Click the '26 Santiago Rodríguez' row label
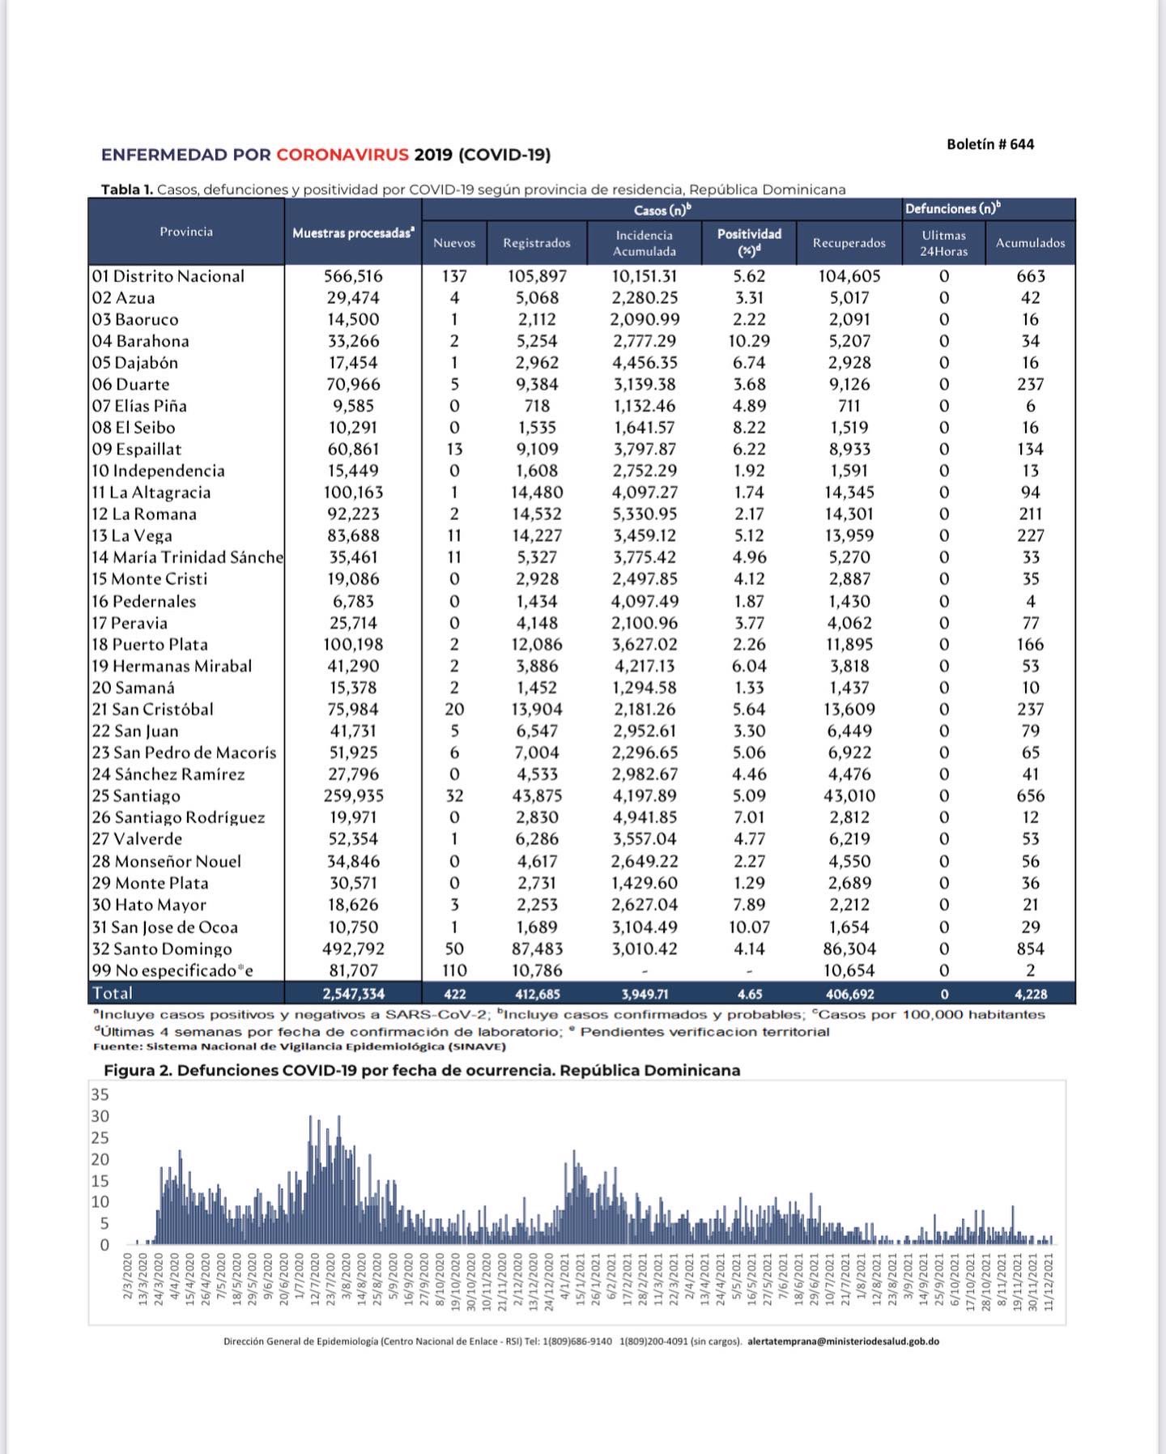This screenshot has width=1166, height=1454. click(178, 817)
